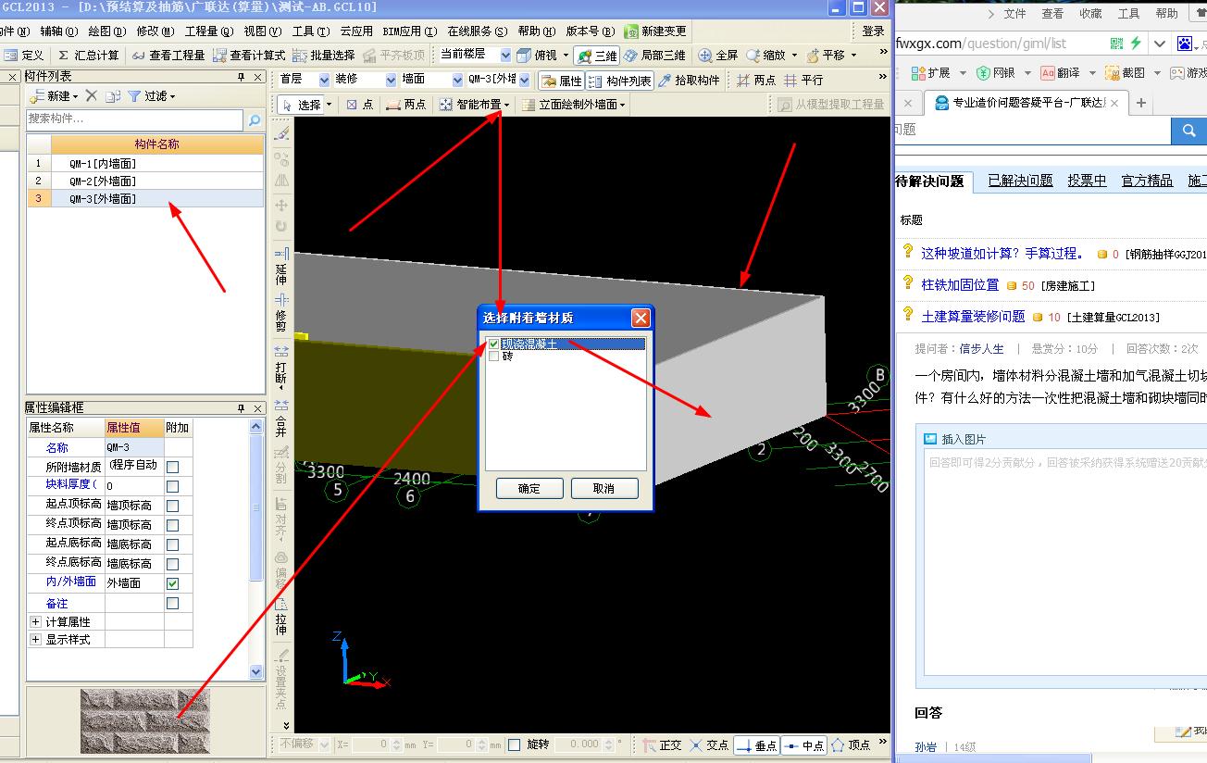Open the QM-3 component dropdown
The height and width of the screenshot is (763, 1207).
pos(525,81)
